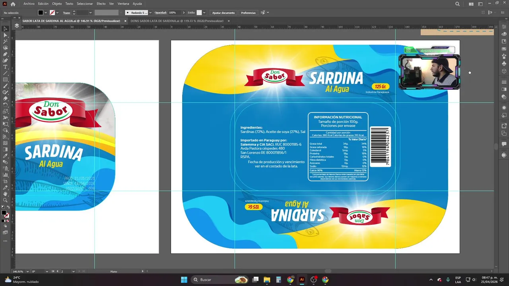
Task: Reset to default fill and stroke
Action: [3, 207]
